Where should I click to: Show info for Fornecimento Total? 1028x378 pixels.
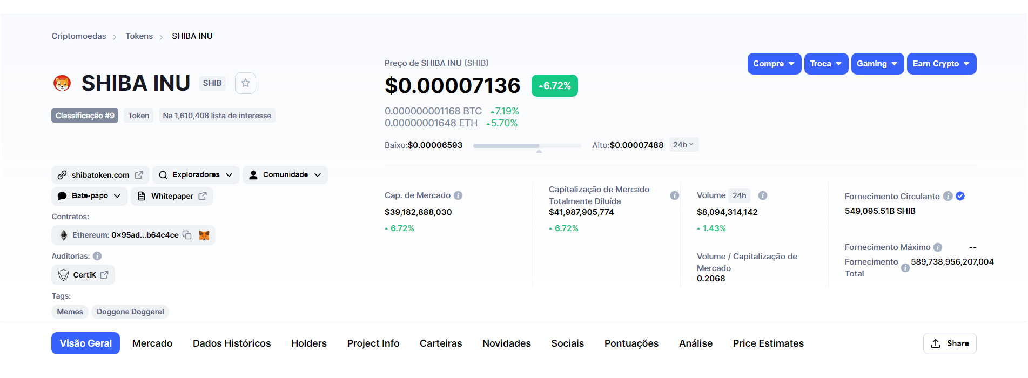[x=905, y=268]
